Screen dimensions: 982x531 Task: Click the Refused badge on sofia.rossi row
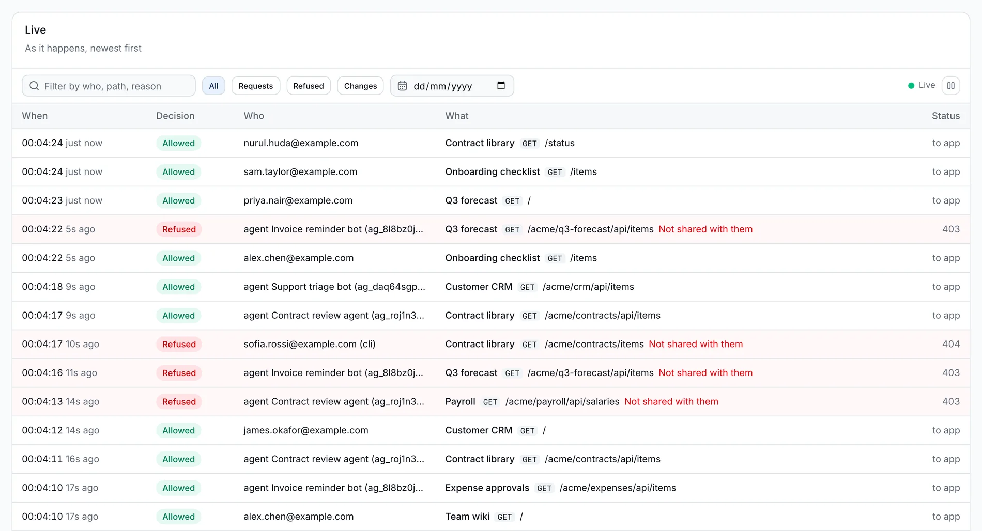click(x=179, y=345)
